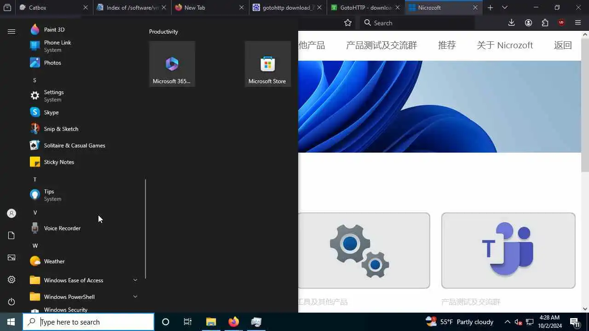
Task: Open network tray icon
Action: (x=530, y=322)
